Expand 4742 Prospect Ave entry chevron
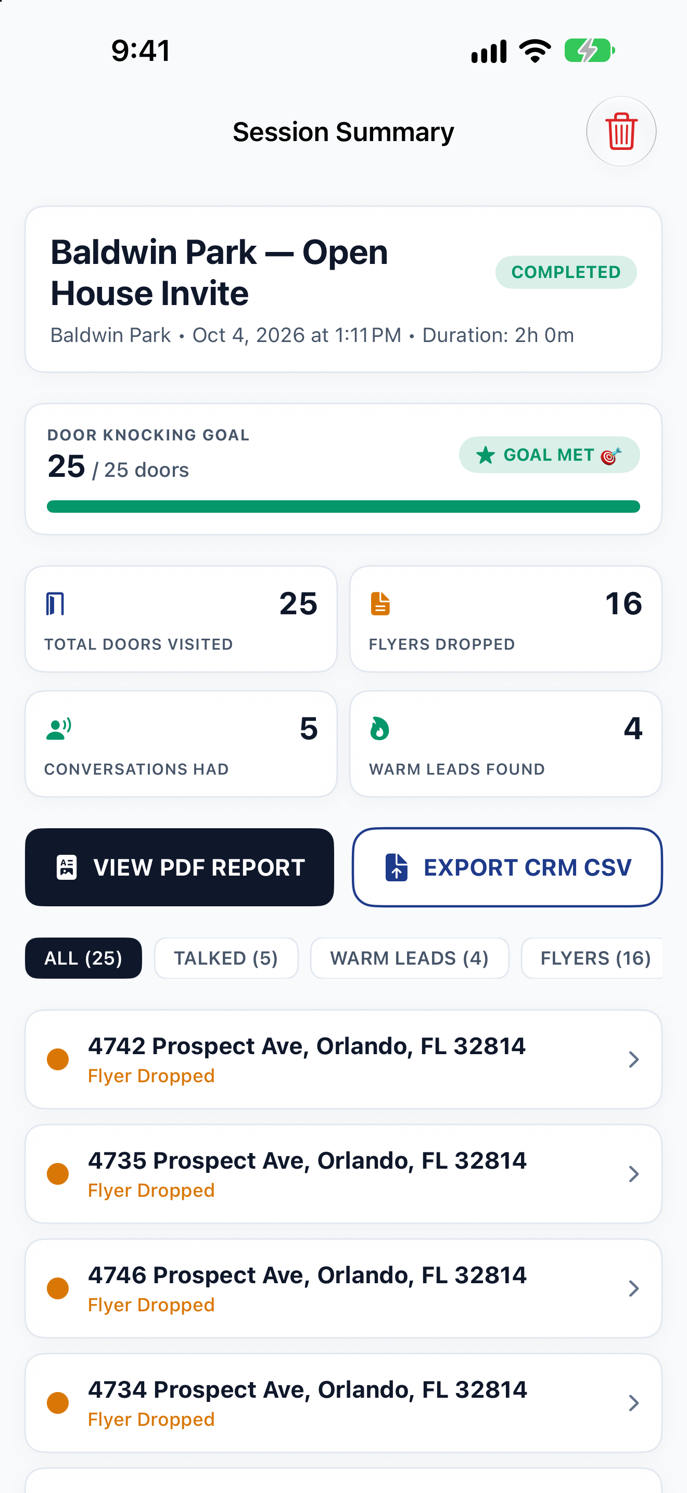The width and height of the screenshot is (687, 1493). (634, 1059)
